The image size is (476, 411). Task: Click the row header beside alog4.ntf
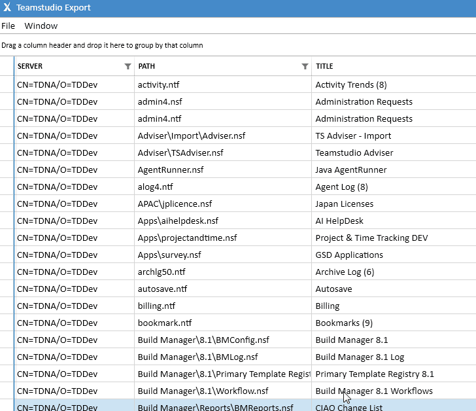pos(7,187)
